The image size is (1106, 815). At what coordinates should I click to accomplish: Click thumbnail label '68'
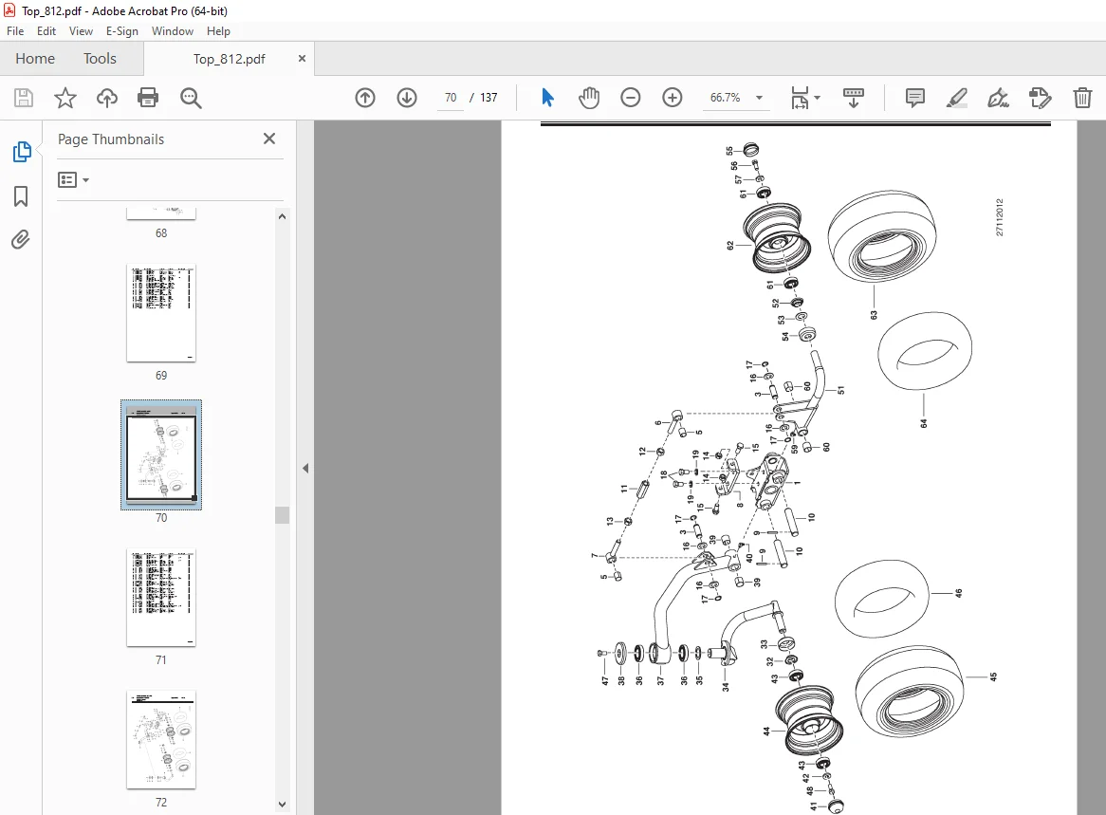(161, 232)
